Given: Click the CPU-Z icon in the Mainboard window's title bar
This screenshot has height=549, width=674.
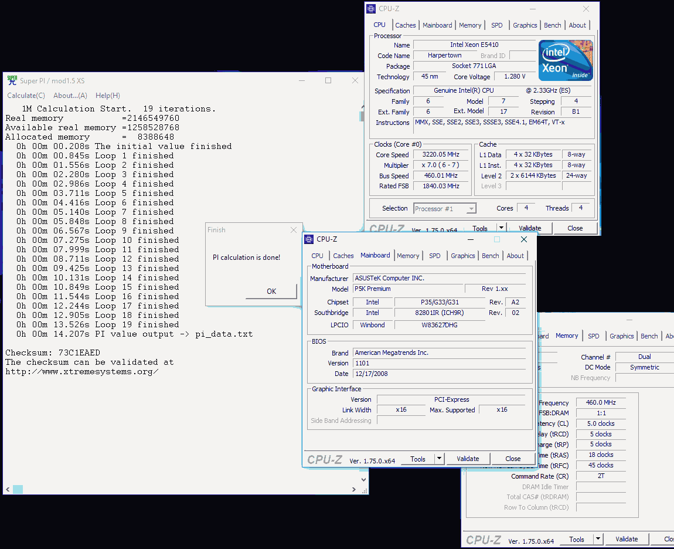Looking at the screenshot, I should click(x=309, y=239).
